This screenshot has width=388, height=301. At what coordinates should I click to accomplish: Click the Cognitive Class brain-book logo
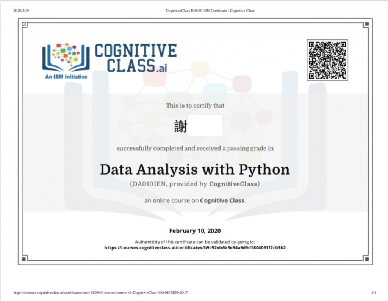click(66, 57)
